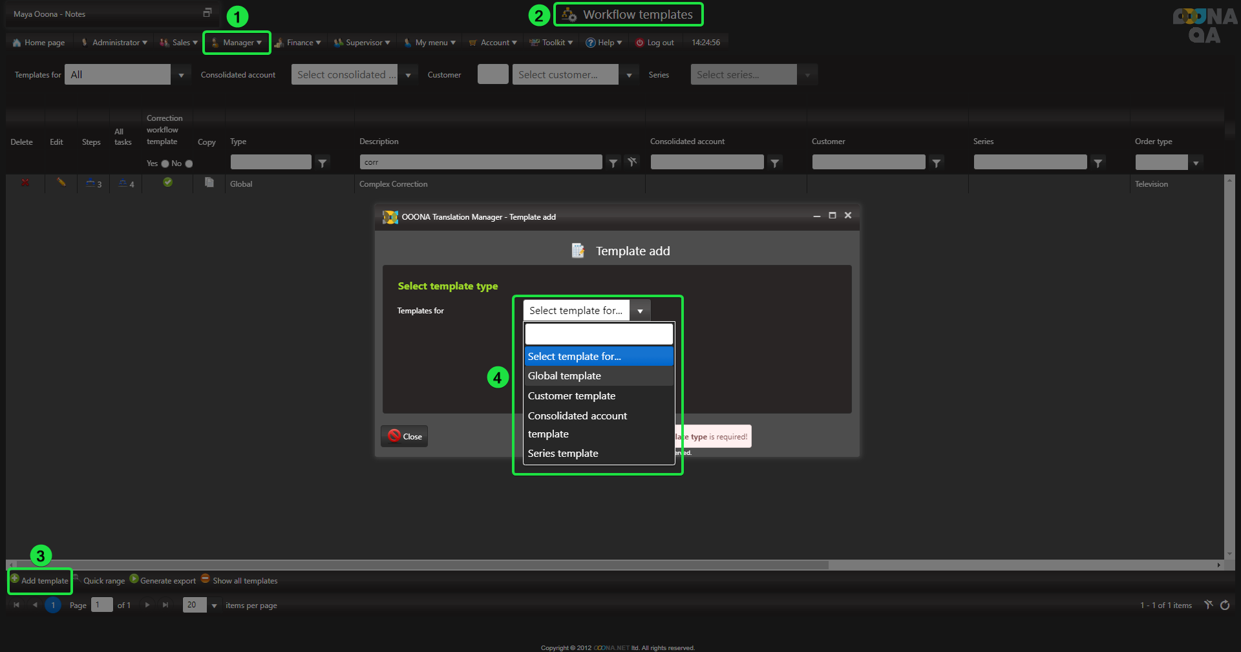Screen dimensions: 1241x652
Task: Toggle green check mark in Complex Correction row
Action: 167,183
